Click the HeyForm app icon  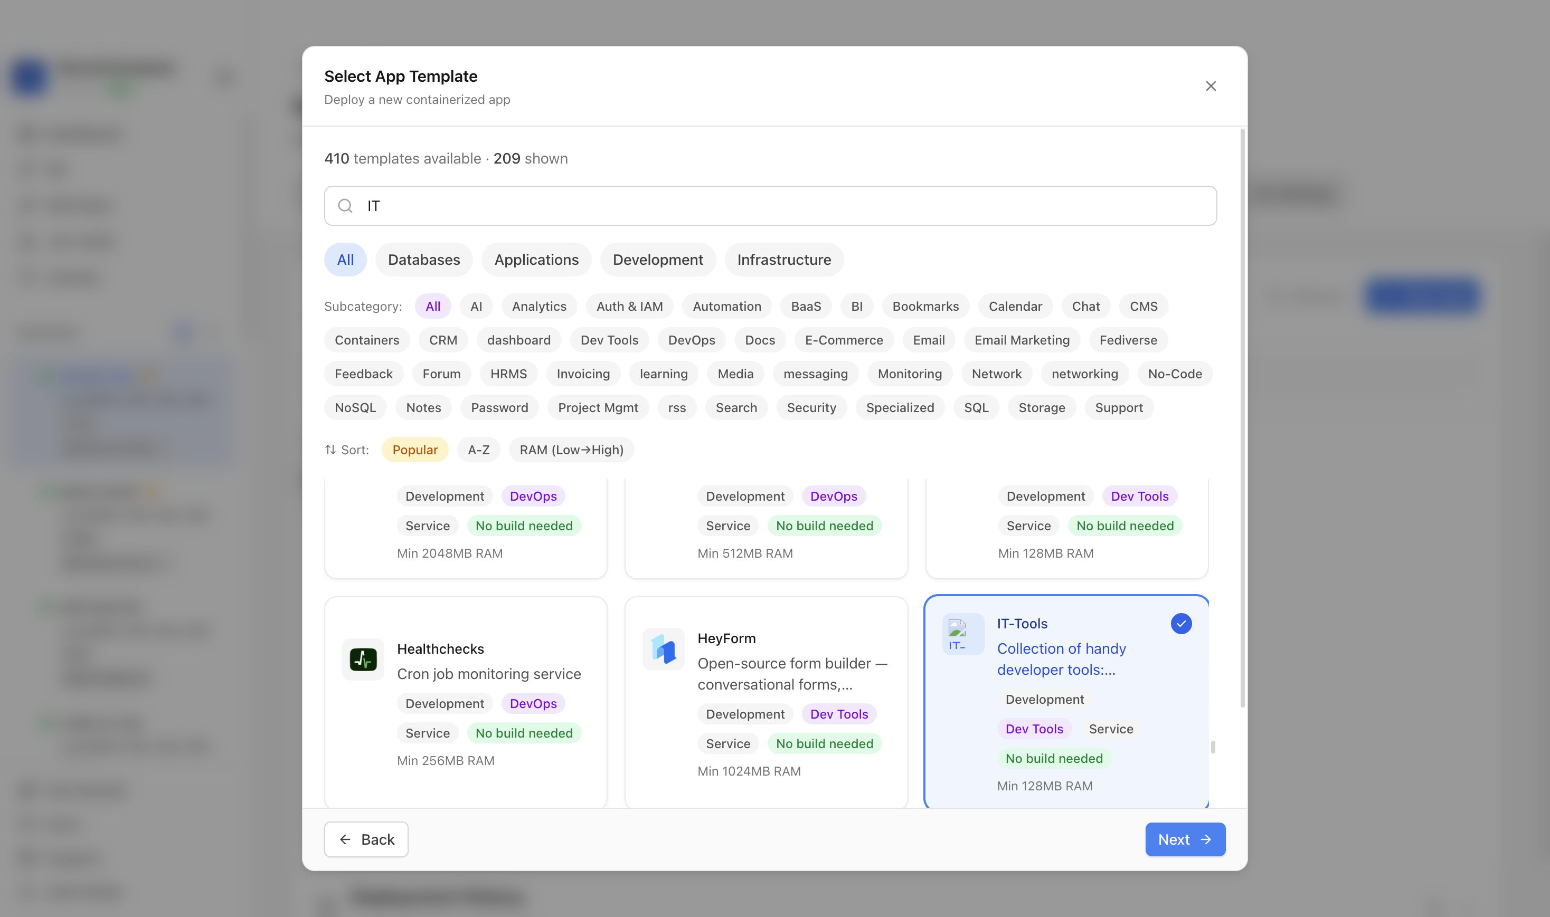pos(664,649)
